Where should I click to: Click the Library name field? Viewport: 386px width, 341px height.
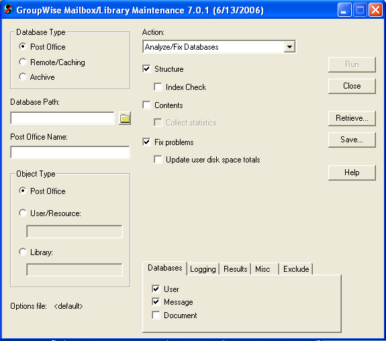tap(75, 270)
